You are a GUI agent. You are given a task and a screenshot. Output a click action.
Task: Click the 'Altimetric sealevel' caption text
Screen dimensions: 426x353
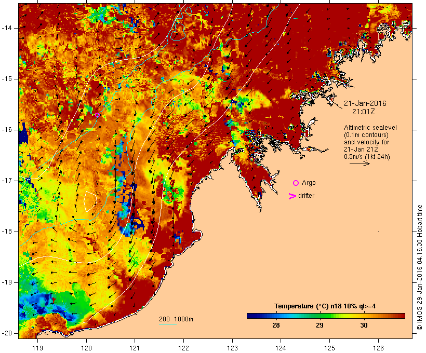point(370,128)
